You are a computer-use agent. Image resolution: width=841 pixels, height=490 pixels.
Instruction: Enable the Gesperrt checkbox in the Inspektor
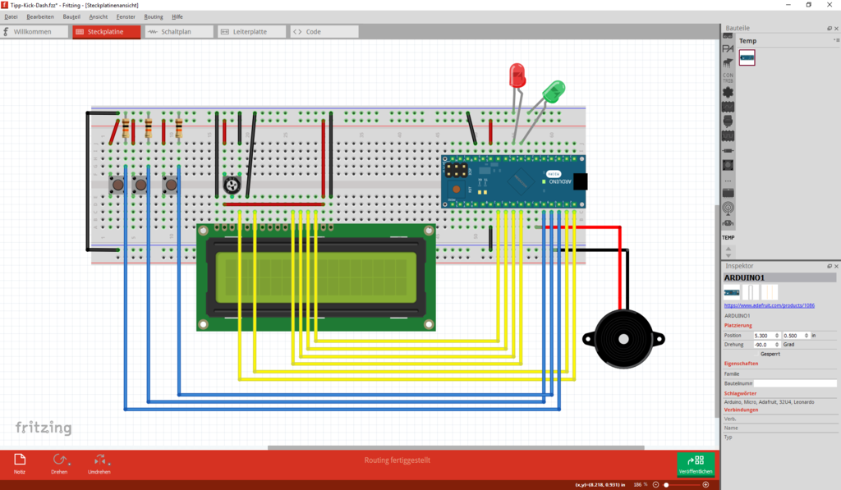(756, 354)
